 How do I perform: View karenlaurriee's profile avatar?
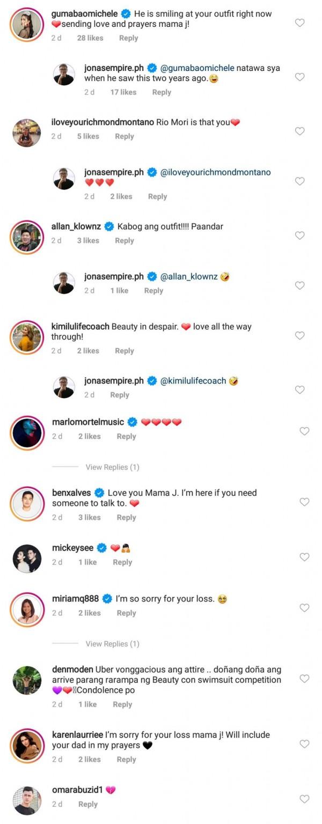point(26,744)
